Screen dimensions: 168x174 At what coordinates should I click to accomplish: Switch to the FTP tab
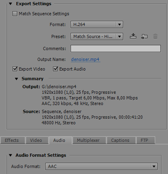coord(146,140)
